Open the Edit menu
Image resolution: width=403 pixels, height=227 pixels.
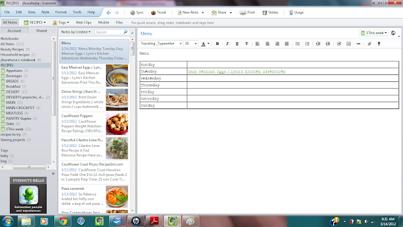pos(19,12)
